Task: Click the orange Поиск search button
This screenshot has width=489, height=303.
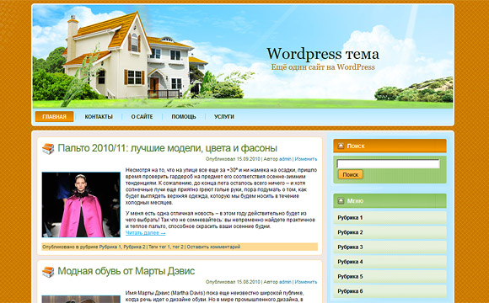Action: [x=351, y=174]
